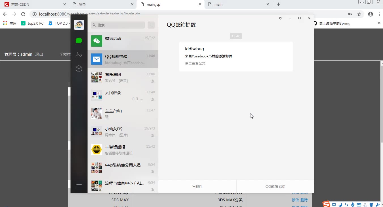Click the plus button beside WeChat search

[151, 25]
